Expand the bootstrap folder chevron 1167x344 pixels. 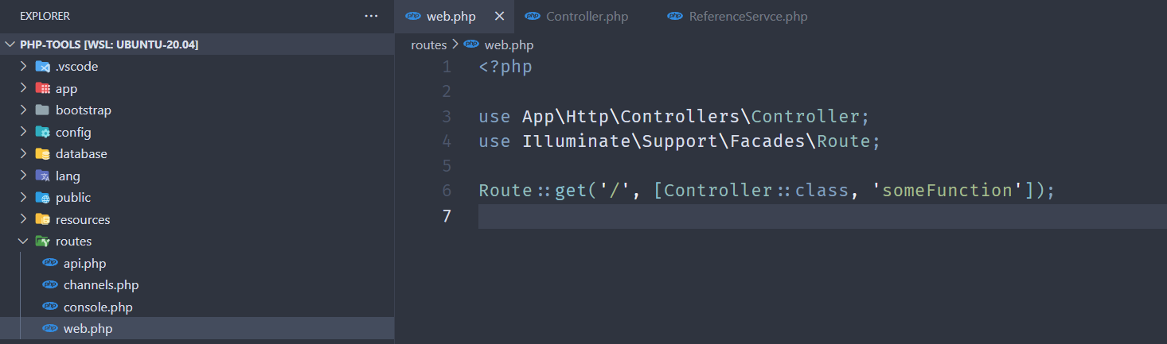24,110
